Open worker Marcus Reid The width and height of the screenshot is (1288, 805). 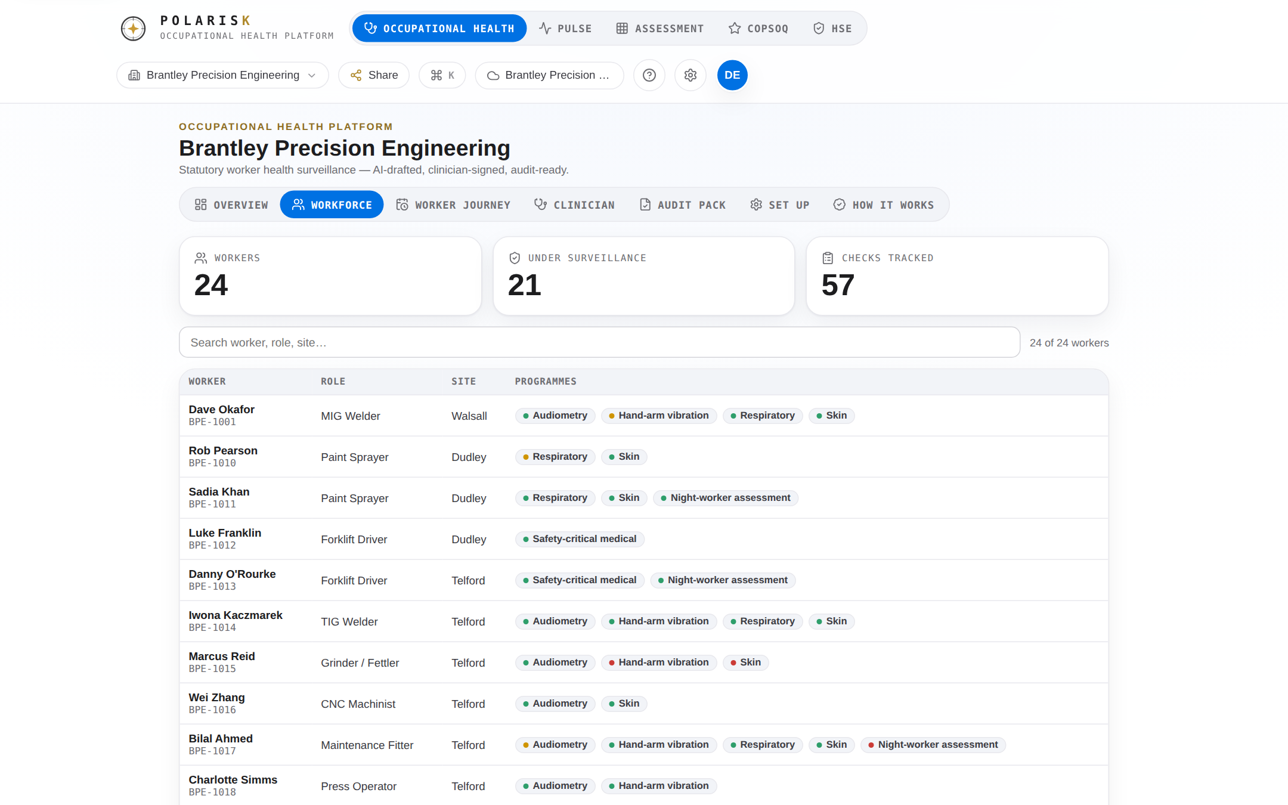(222, 656)
